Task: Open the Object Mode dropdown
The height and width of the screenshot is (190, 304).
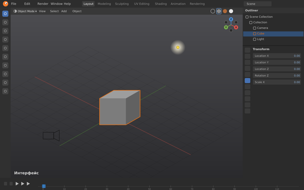Action: pos(25,11)
